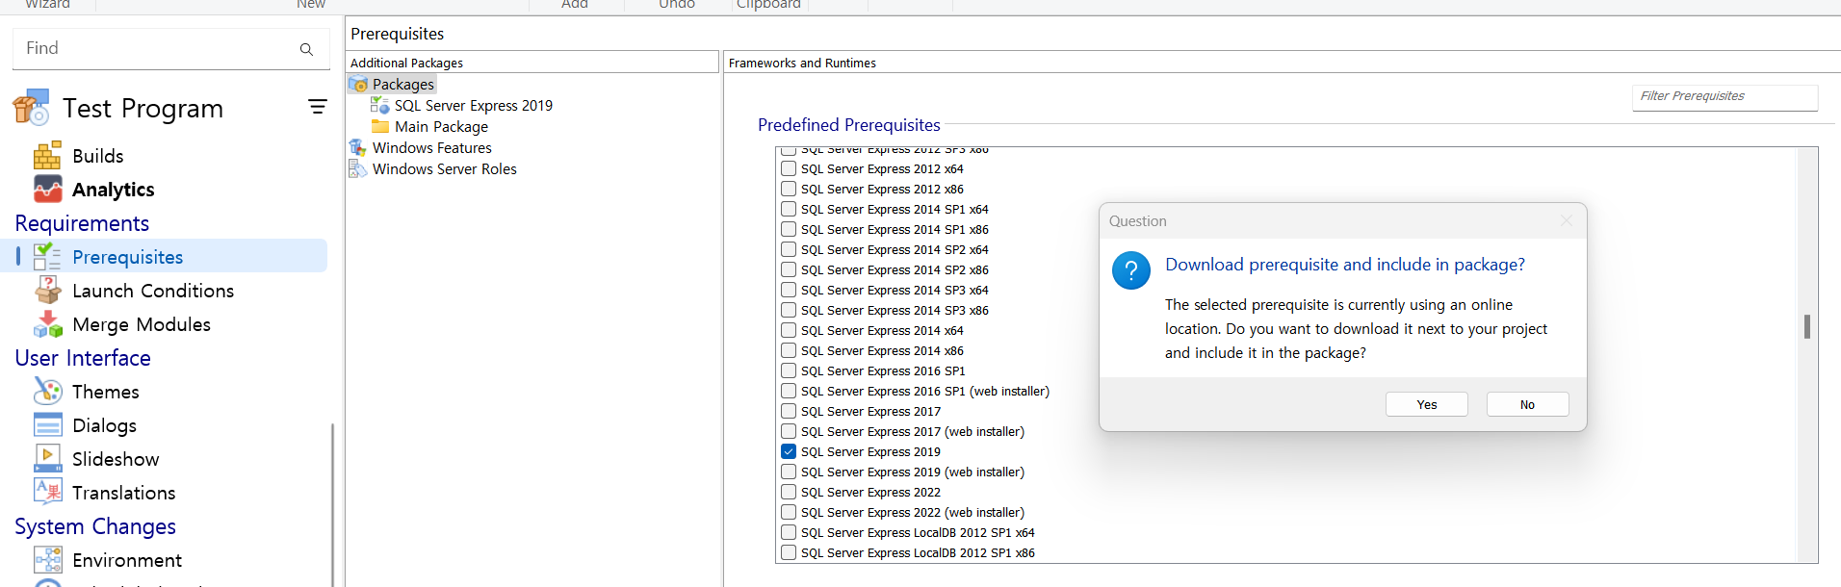
Task: Click SQL Server Express LocalDB 2012 SP1 x86 text
Action: pos(918,552)
